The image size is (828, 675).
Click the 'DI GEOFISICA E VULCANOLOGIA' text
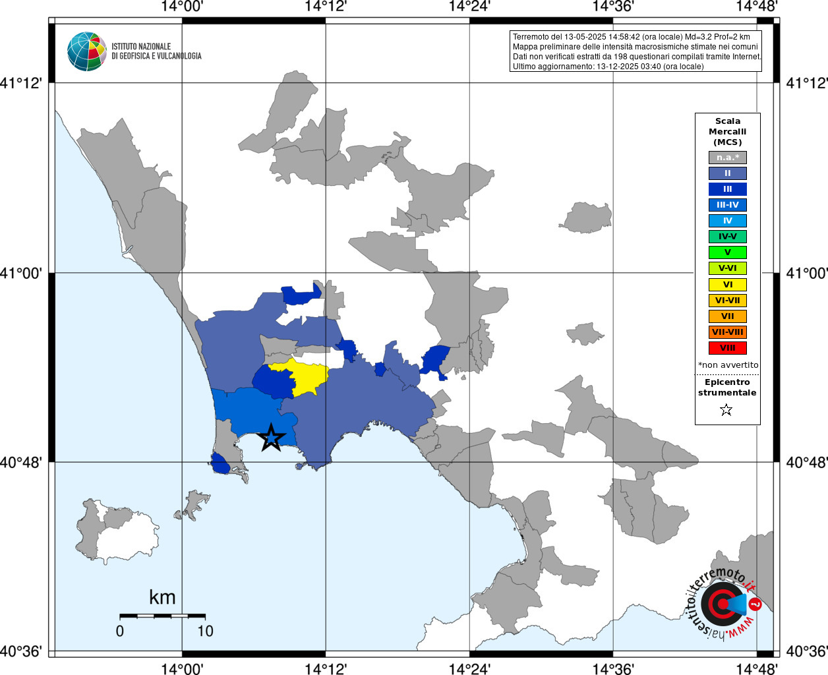tap(156, 56)
